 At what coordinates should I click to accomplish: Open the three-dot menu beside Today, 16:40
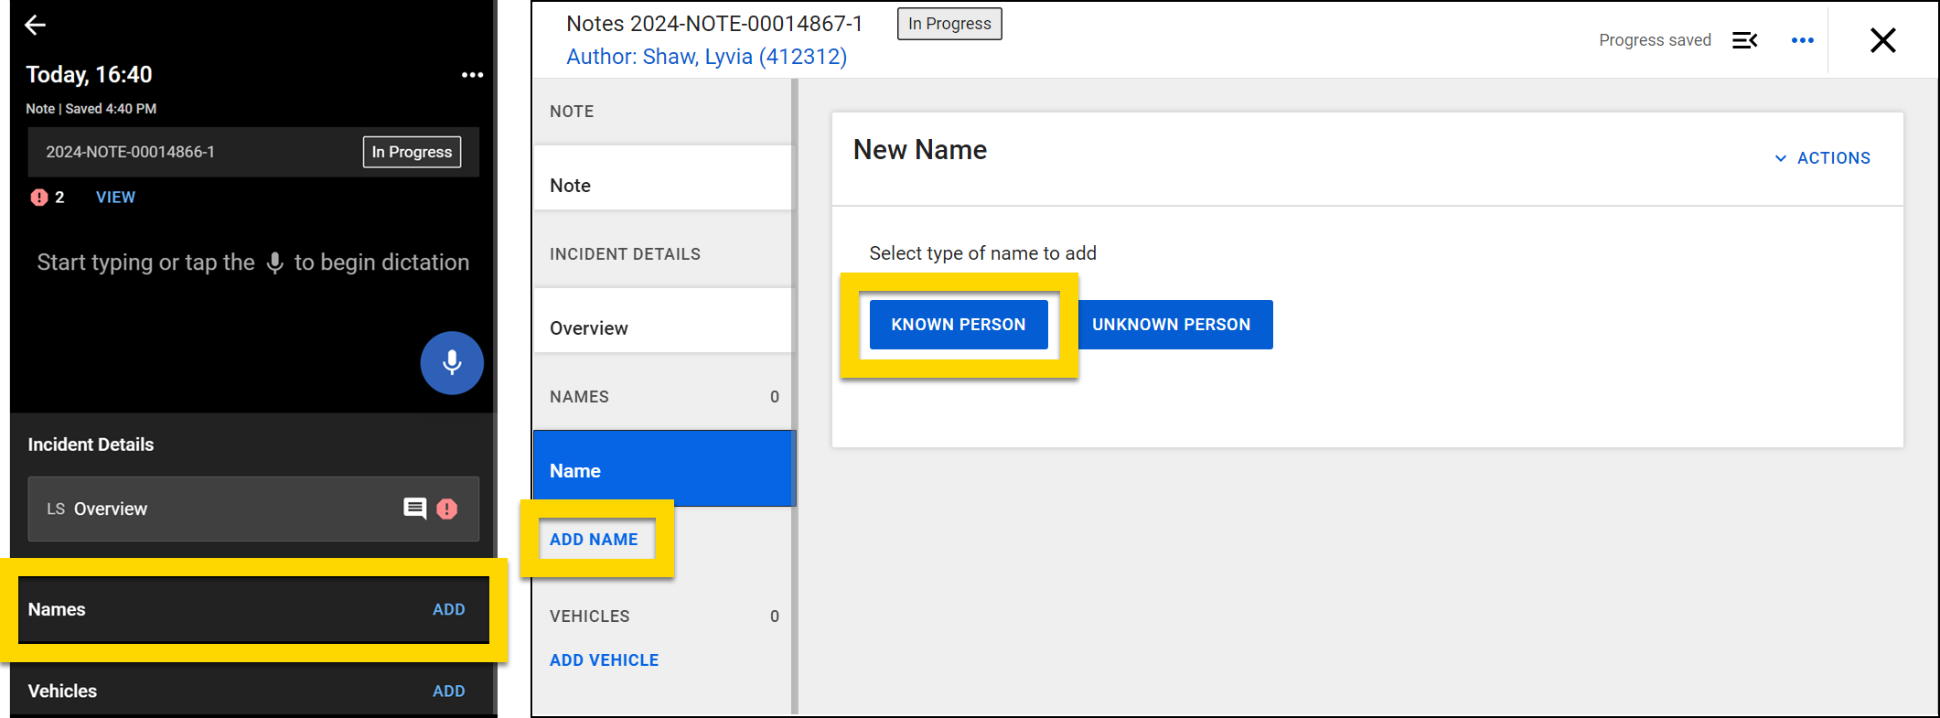point(472,75)
